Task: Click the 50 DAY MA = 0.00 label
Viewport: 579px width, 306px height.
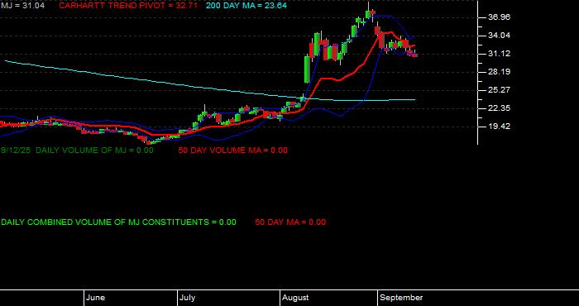Action: click(290, 222)
